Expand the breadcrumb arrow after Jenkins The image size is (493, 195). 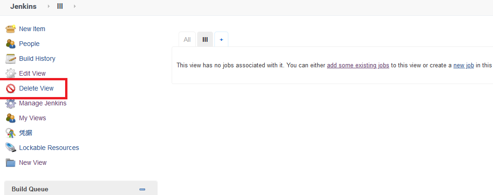click(48, 6)
